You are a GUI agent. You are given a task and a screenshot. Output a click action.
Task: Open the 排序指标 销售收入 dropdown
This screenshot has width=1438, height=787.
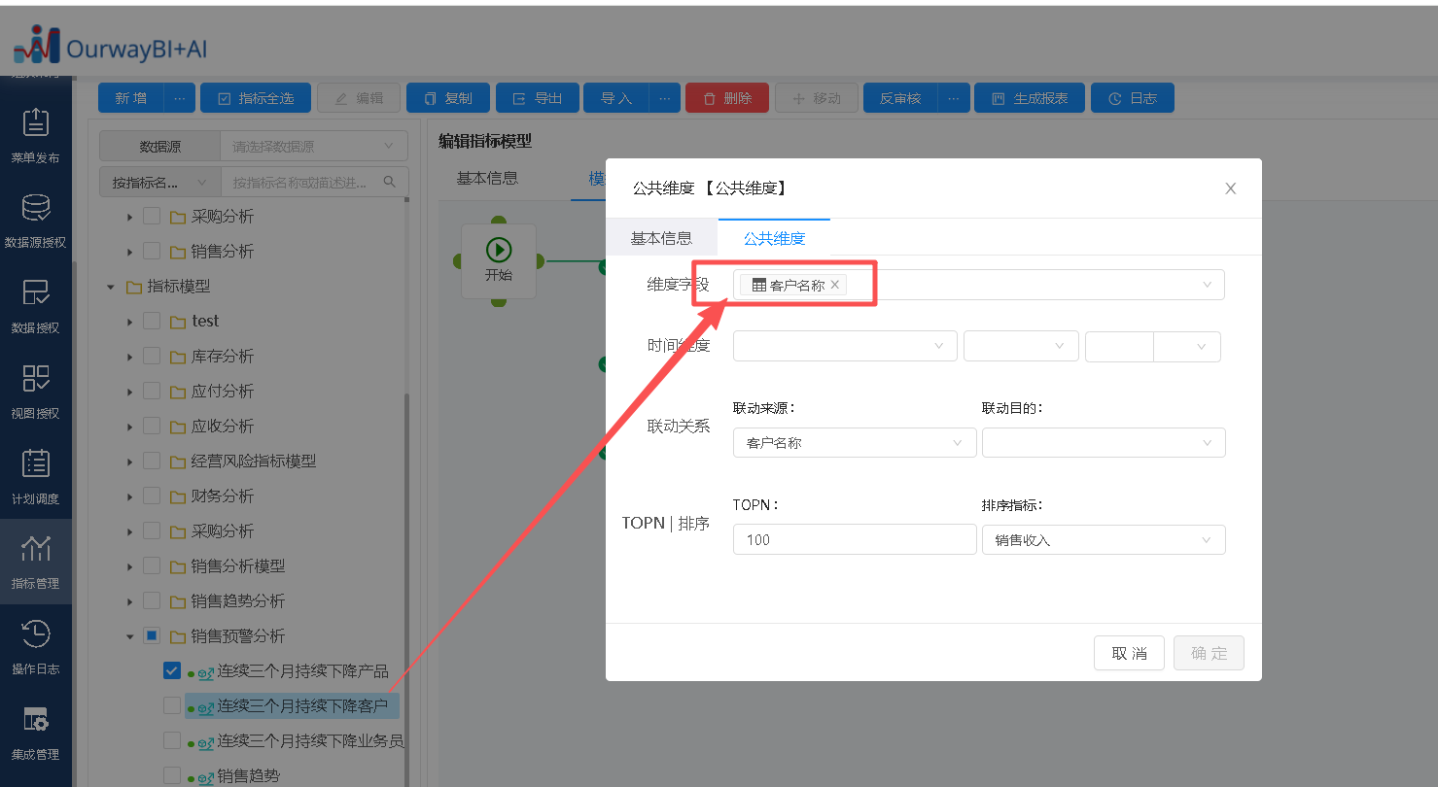[1103, 540]
